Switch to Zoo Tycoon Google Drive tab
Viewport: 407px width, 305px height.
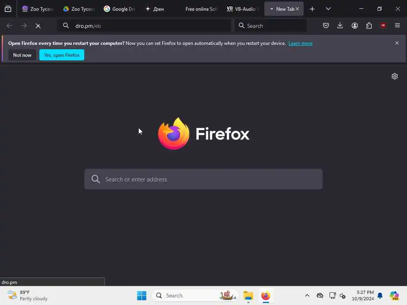[79, 9]
